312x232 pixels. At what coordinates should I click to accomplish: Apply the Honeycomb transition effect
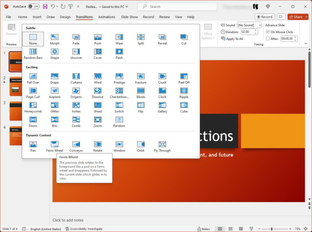click(x=33, y=107)
